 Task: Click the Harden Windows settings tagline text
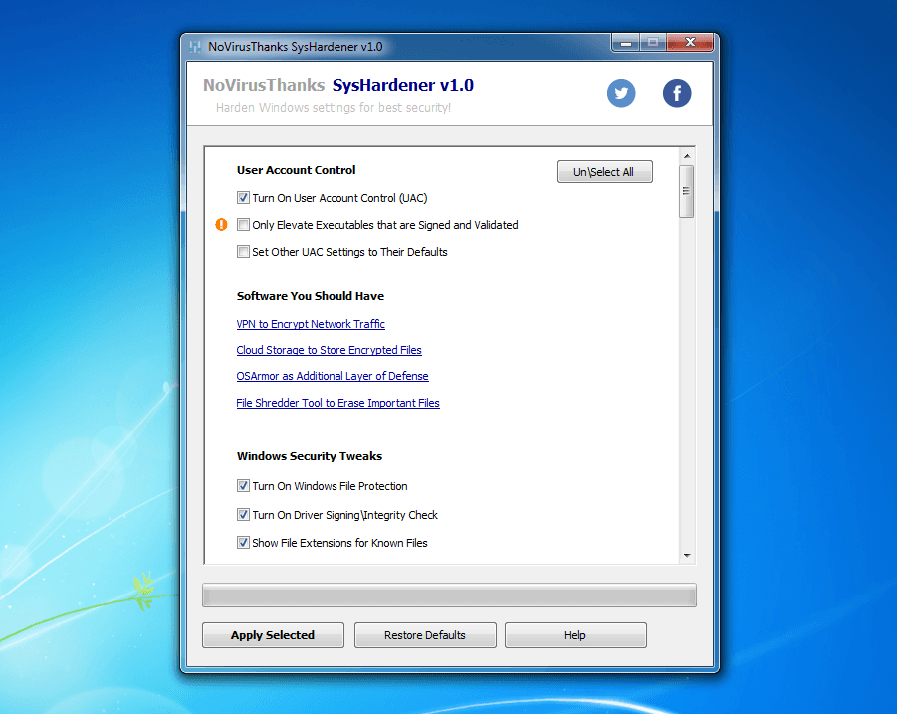333,107
